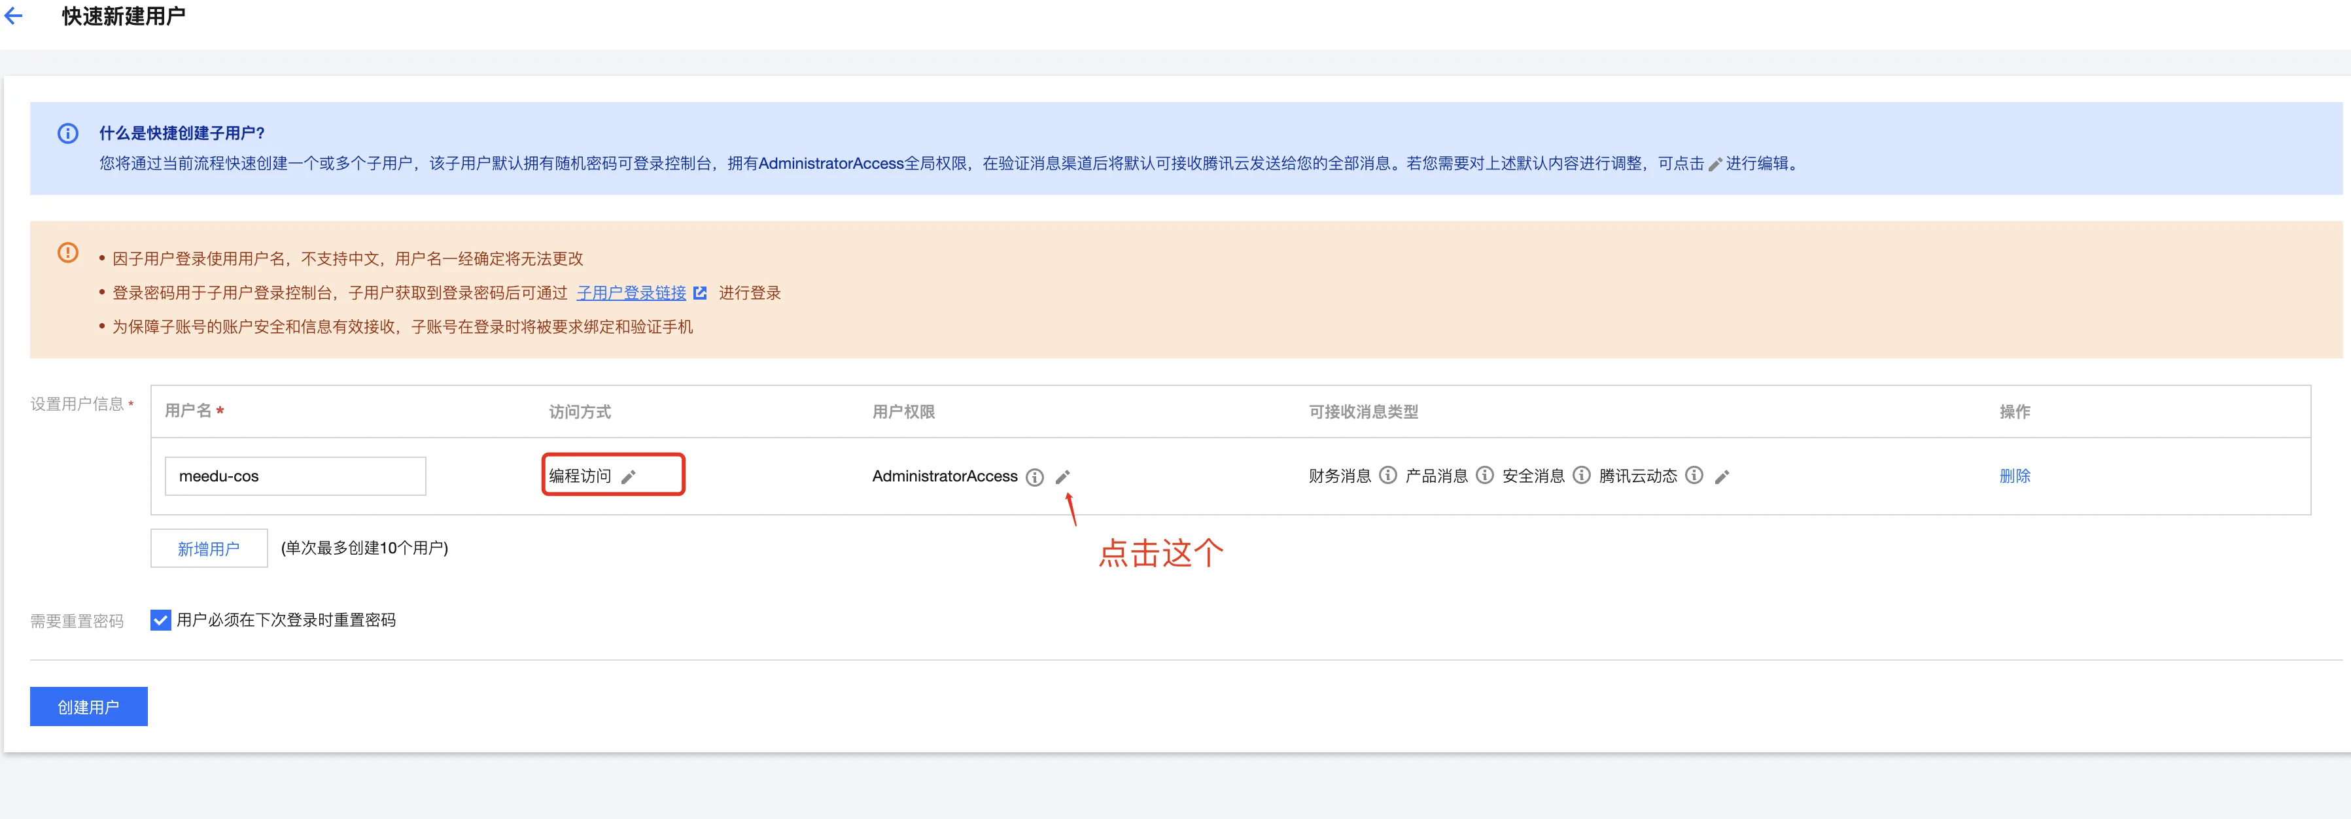Click the pencil icon next to 编程访问
Viewport: 2351px width, 819px height.
coord(628,477)
